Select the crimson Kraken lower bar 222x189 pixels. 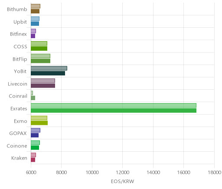point(33,160)
